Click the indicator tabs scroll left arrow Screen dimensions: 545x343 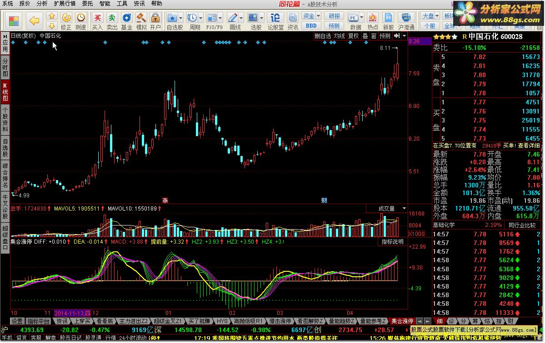(x=420, y=321)
